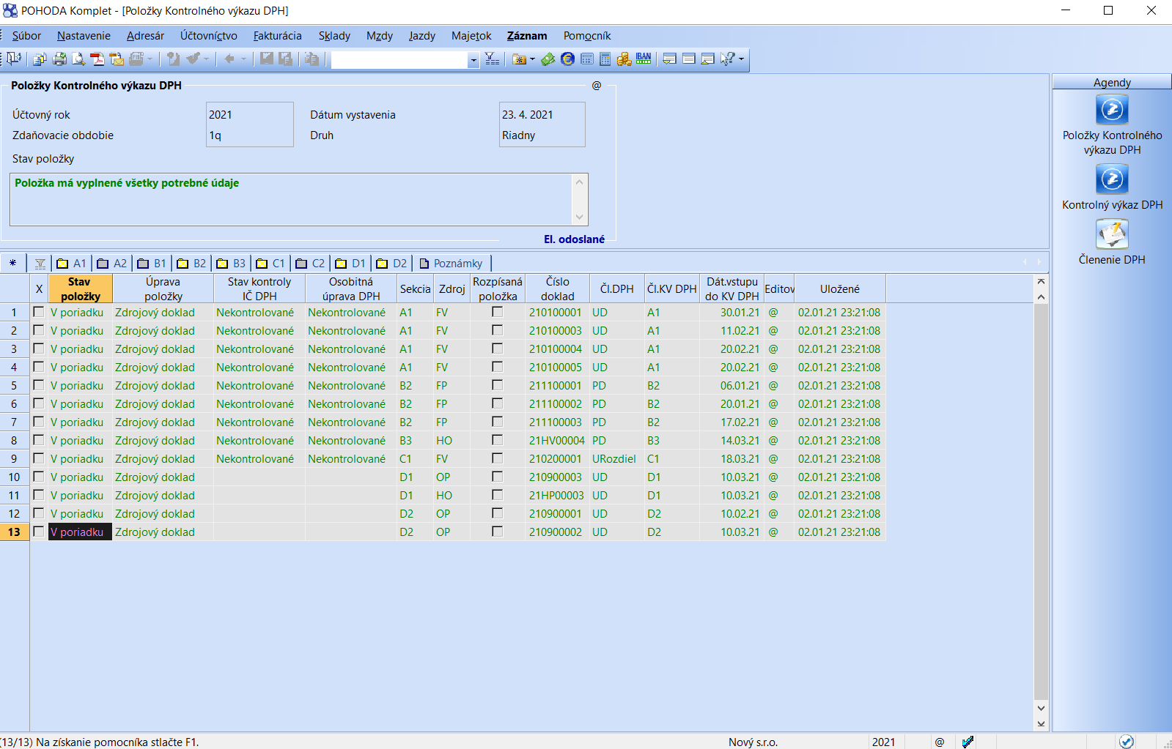Toggle Rozpísaná položka checkbox for document 210200001
The height and width of the screenshot is (749, 1172).
coord(498,458)
